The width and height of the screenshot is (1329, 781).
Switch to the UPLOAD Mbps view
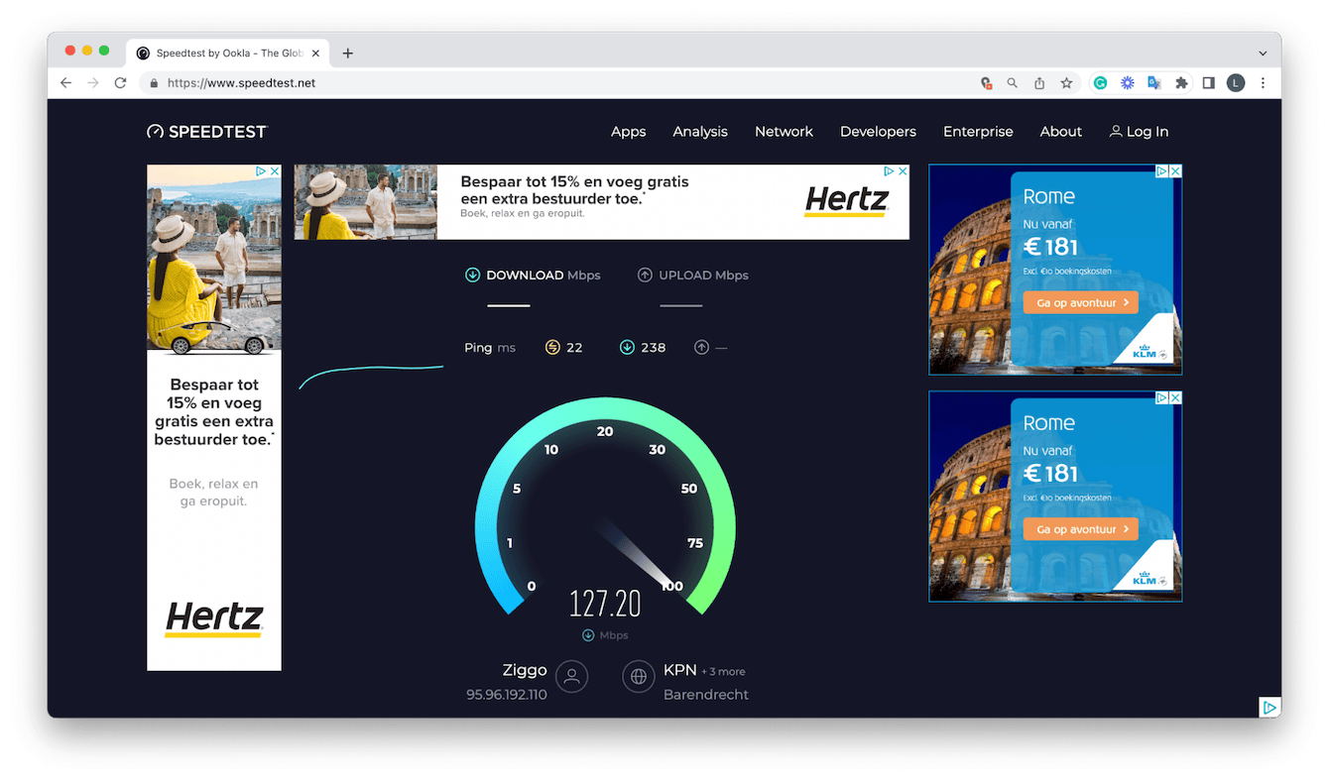(693, 275)
